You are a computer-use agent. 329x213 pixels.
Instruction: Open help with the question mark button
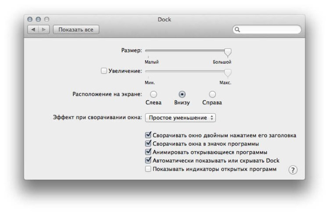tap(293, 170)
